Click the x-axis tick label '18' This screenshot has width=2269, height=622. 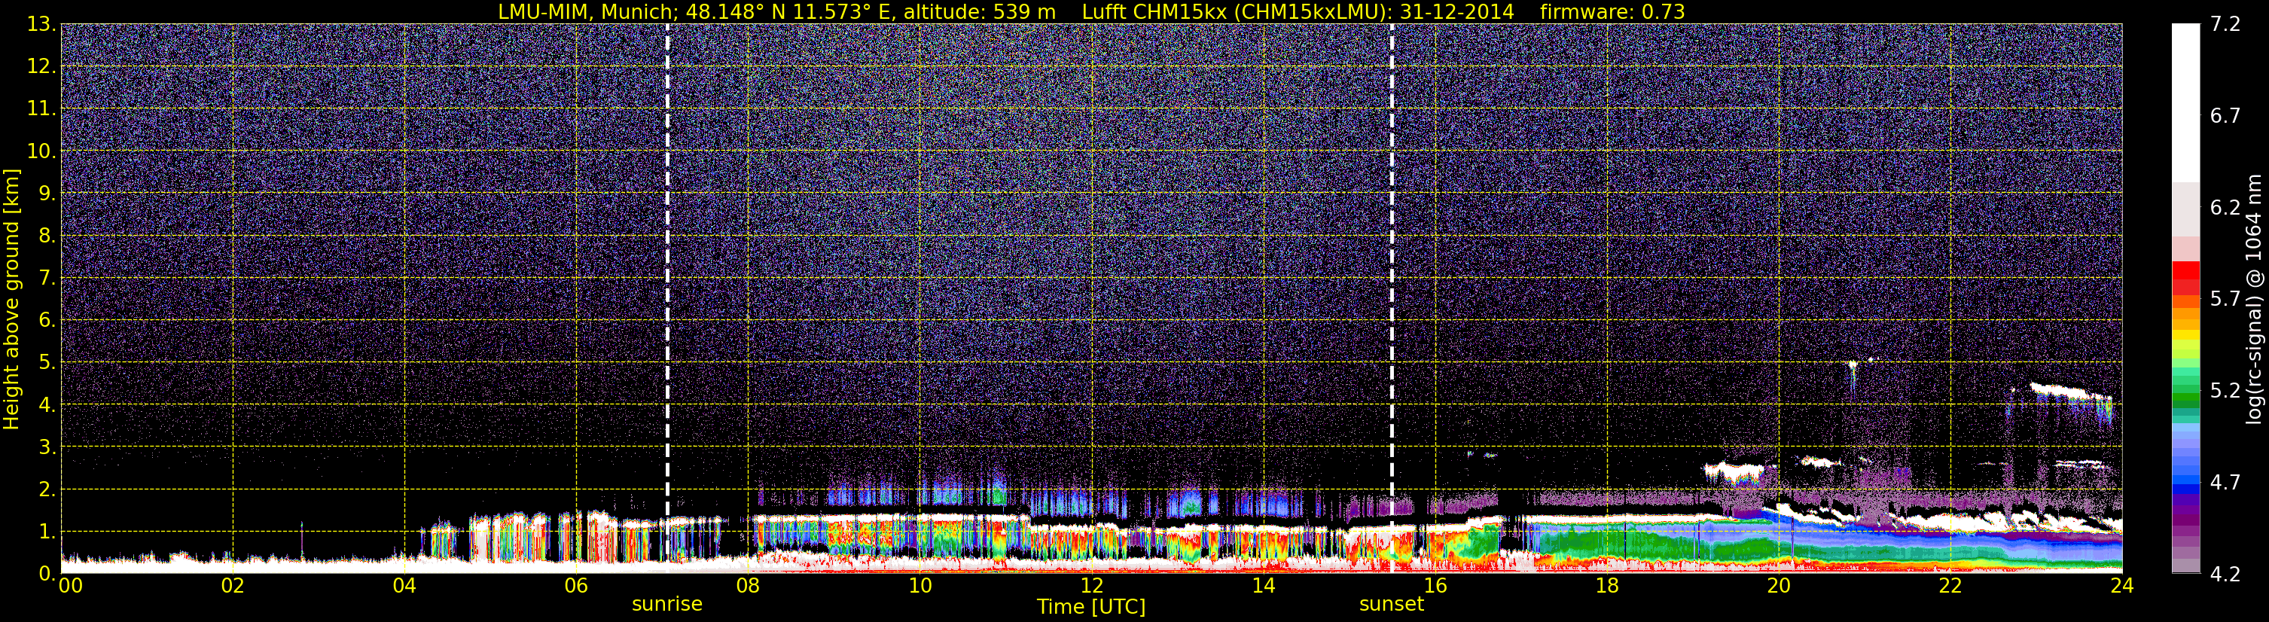[x=1606, y=586]
